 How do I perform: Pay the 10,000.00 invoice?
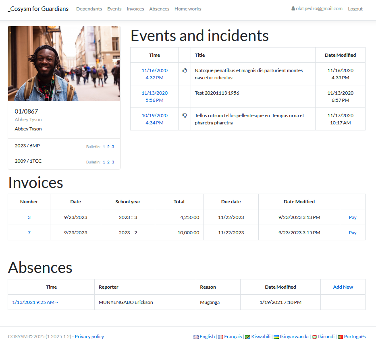[x=353, y=233]
